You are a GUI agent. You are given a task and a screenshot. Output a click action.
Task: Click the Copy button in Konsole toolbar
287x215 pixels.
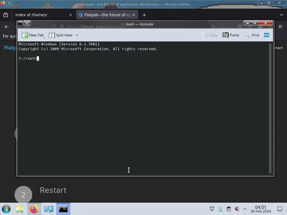coord(210,35)
